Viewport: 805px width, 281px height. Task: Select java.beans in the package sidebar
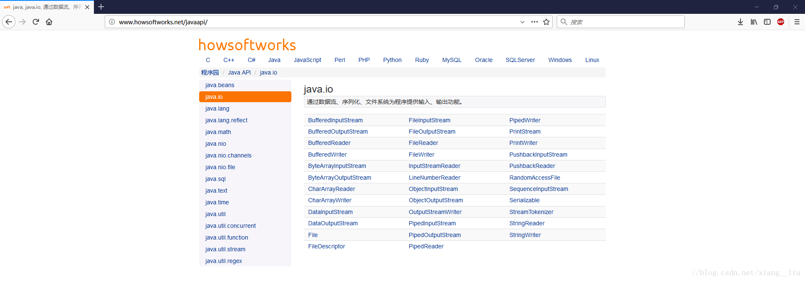pos(245,85)
